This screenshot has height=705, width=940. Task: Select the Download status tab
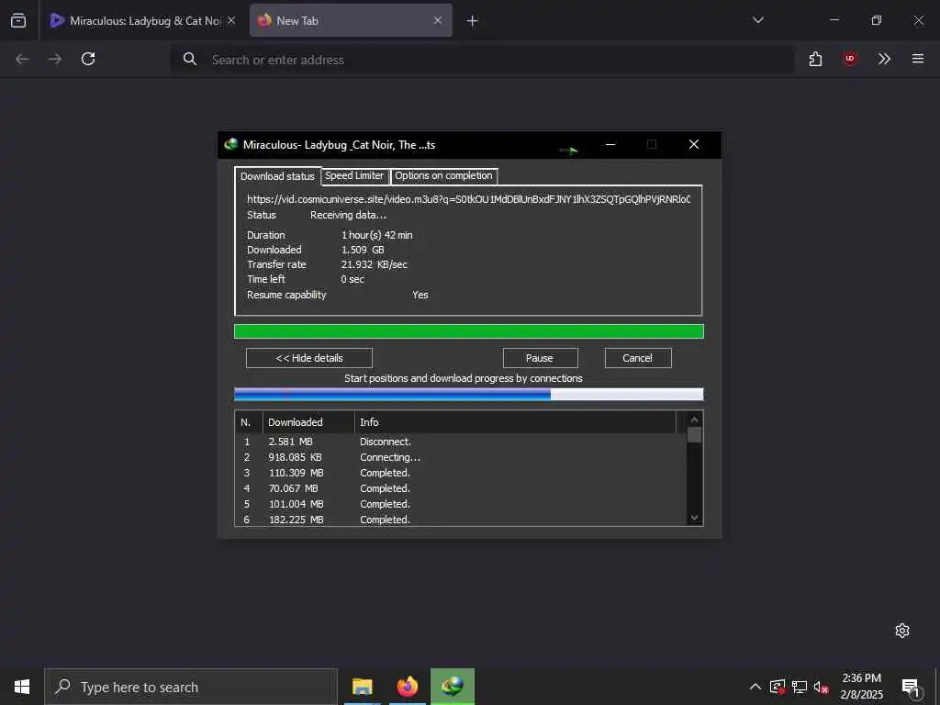point(277,176)
